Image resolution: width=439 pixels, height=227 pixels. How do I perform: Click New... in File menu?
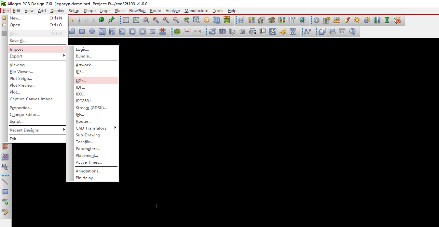(x=37, y=18)
